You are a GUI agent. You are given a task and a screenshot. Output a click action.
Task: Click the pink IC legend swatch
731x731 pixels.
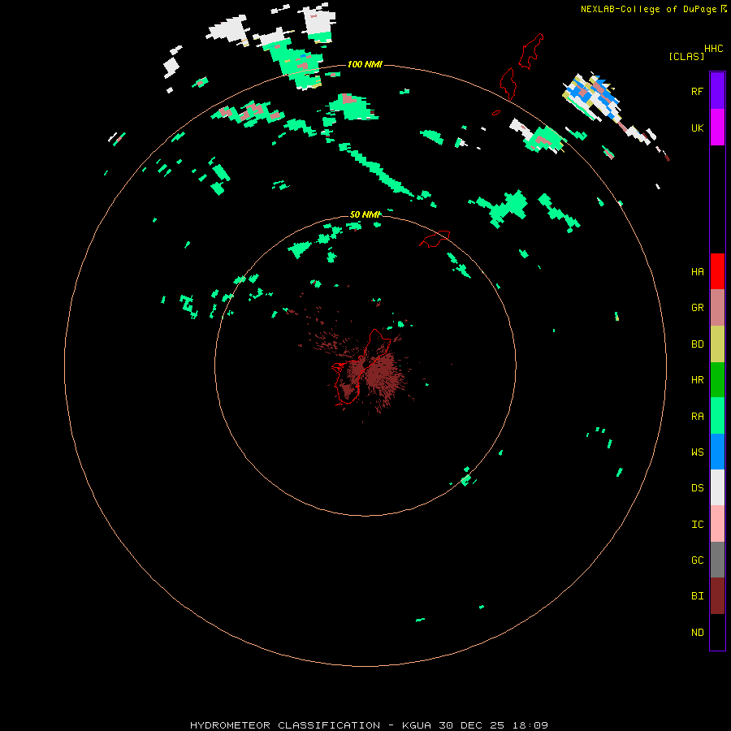(717, 524)
